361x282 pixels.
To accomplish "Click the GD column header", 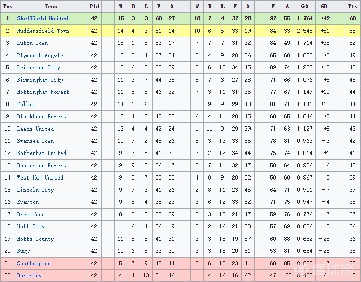I will 324,6.
